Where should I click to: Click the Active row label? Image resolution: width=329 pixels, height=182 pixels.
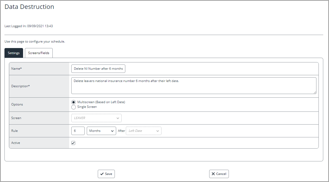[x=16, y=143]
